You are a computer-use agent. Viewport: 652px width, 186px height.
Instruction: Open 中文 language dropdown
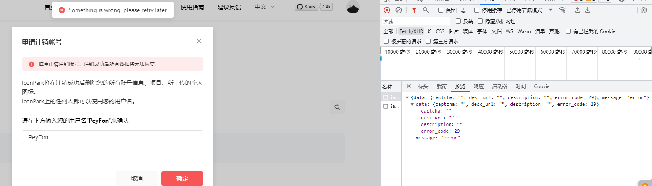click(265, 7)
